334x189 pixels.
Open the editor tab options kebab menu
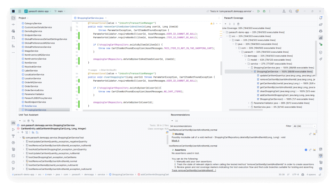219,18
